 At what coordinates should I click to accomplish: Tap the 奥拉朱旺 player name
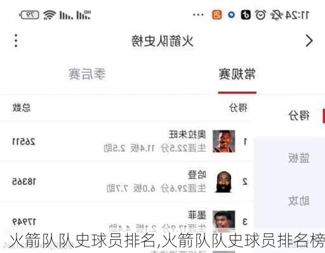(x=187, y=135)
